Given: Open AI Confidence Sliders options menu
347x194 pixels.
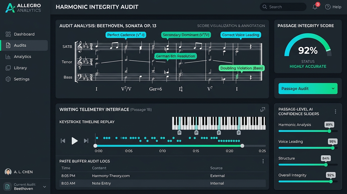Looking at the screenshot, I should (x=335, y=111).
